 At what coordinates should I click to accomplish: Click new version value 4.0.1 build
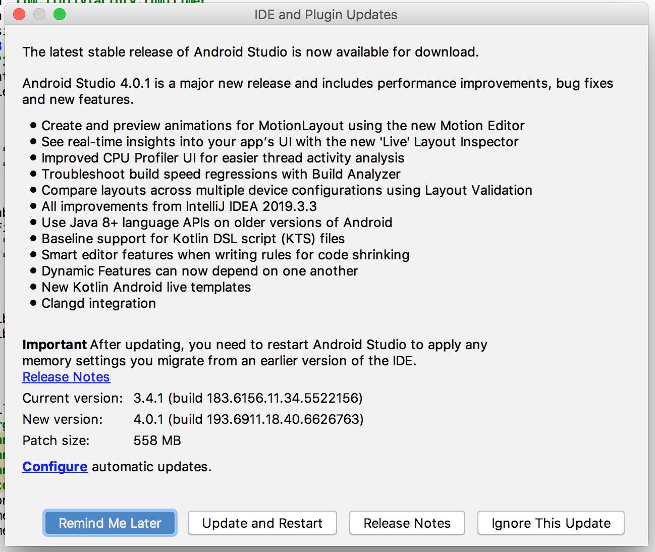tap(249, 419)
